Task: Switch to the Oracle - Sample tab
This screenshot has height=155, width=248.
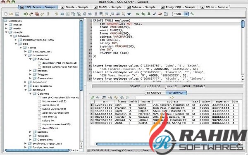Action: pyautogui.click(x=75, y=7)
